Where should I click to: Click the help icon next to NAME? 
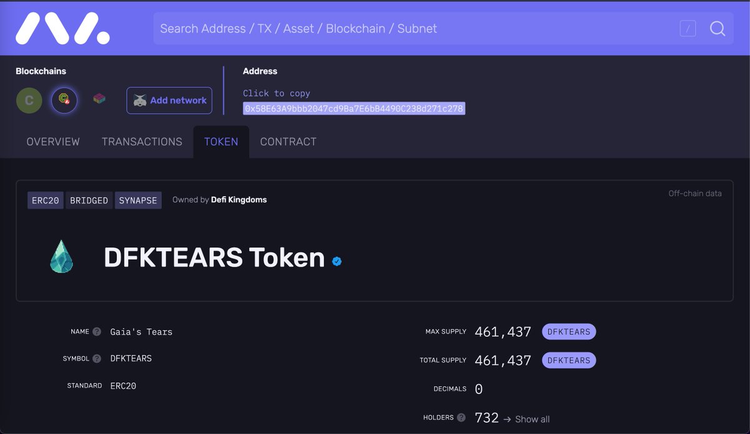click(x=97, y=332)
